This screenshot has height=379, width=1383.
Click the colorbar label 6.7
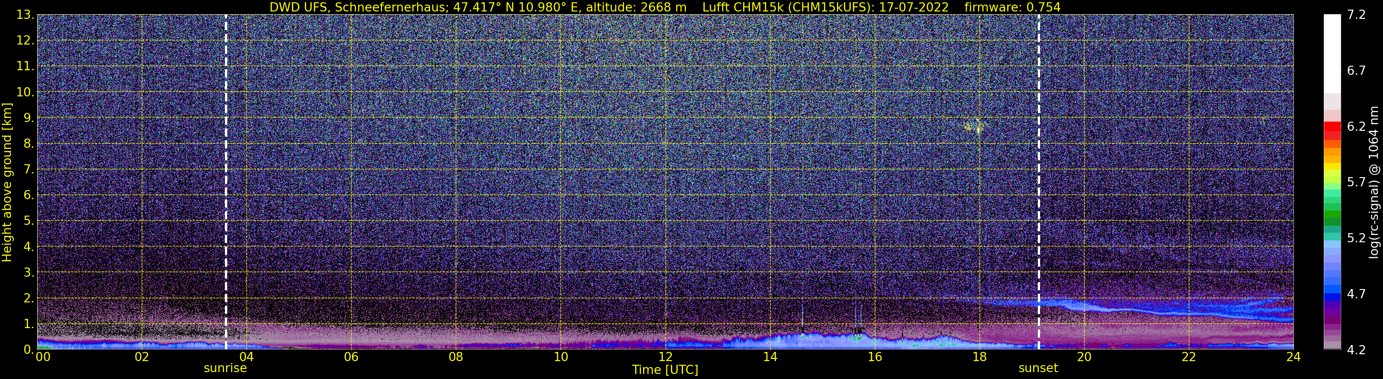pyautogui.click(x=1357, y=71)
